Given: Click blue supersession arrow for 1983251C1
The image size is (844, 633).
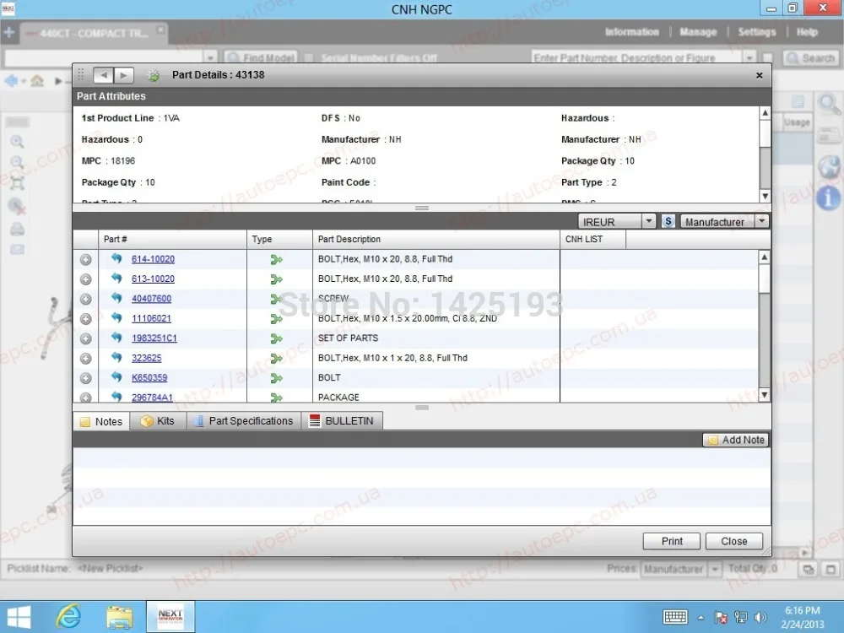Looking at the screenshot, I should point(116,338).
